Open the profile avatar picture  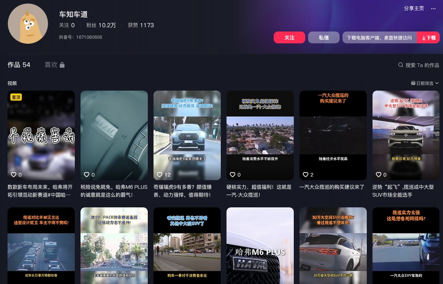(x=28, y=24)
